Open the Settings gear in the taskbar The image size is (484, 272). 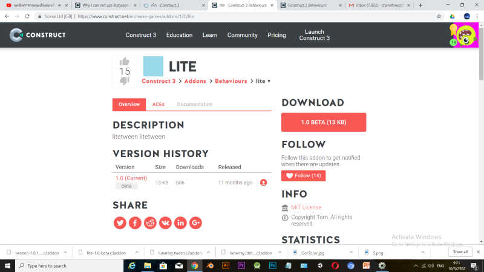(382, 265)
